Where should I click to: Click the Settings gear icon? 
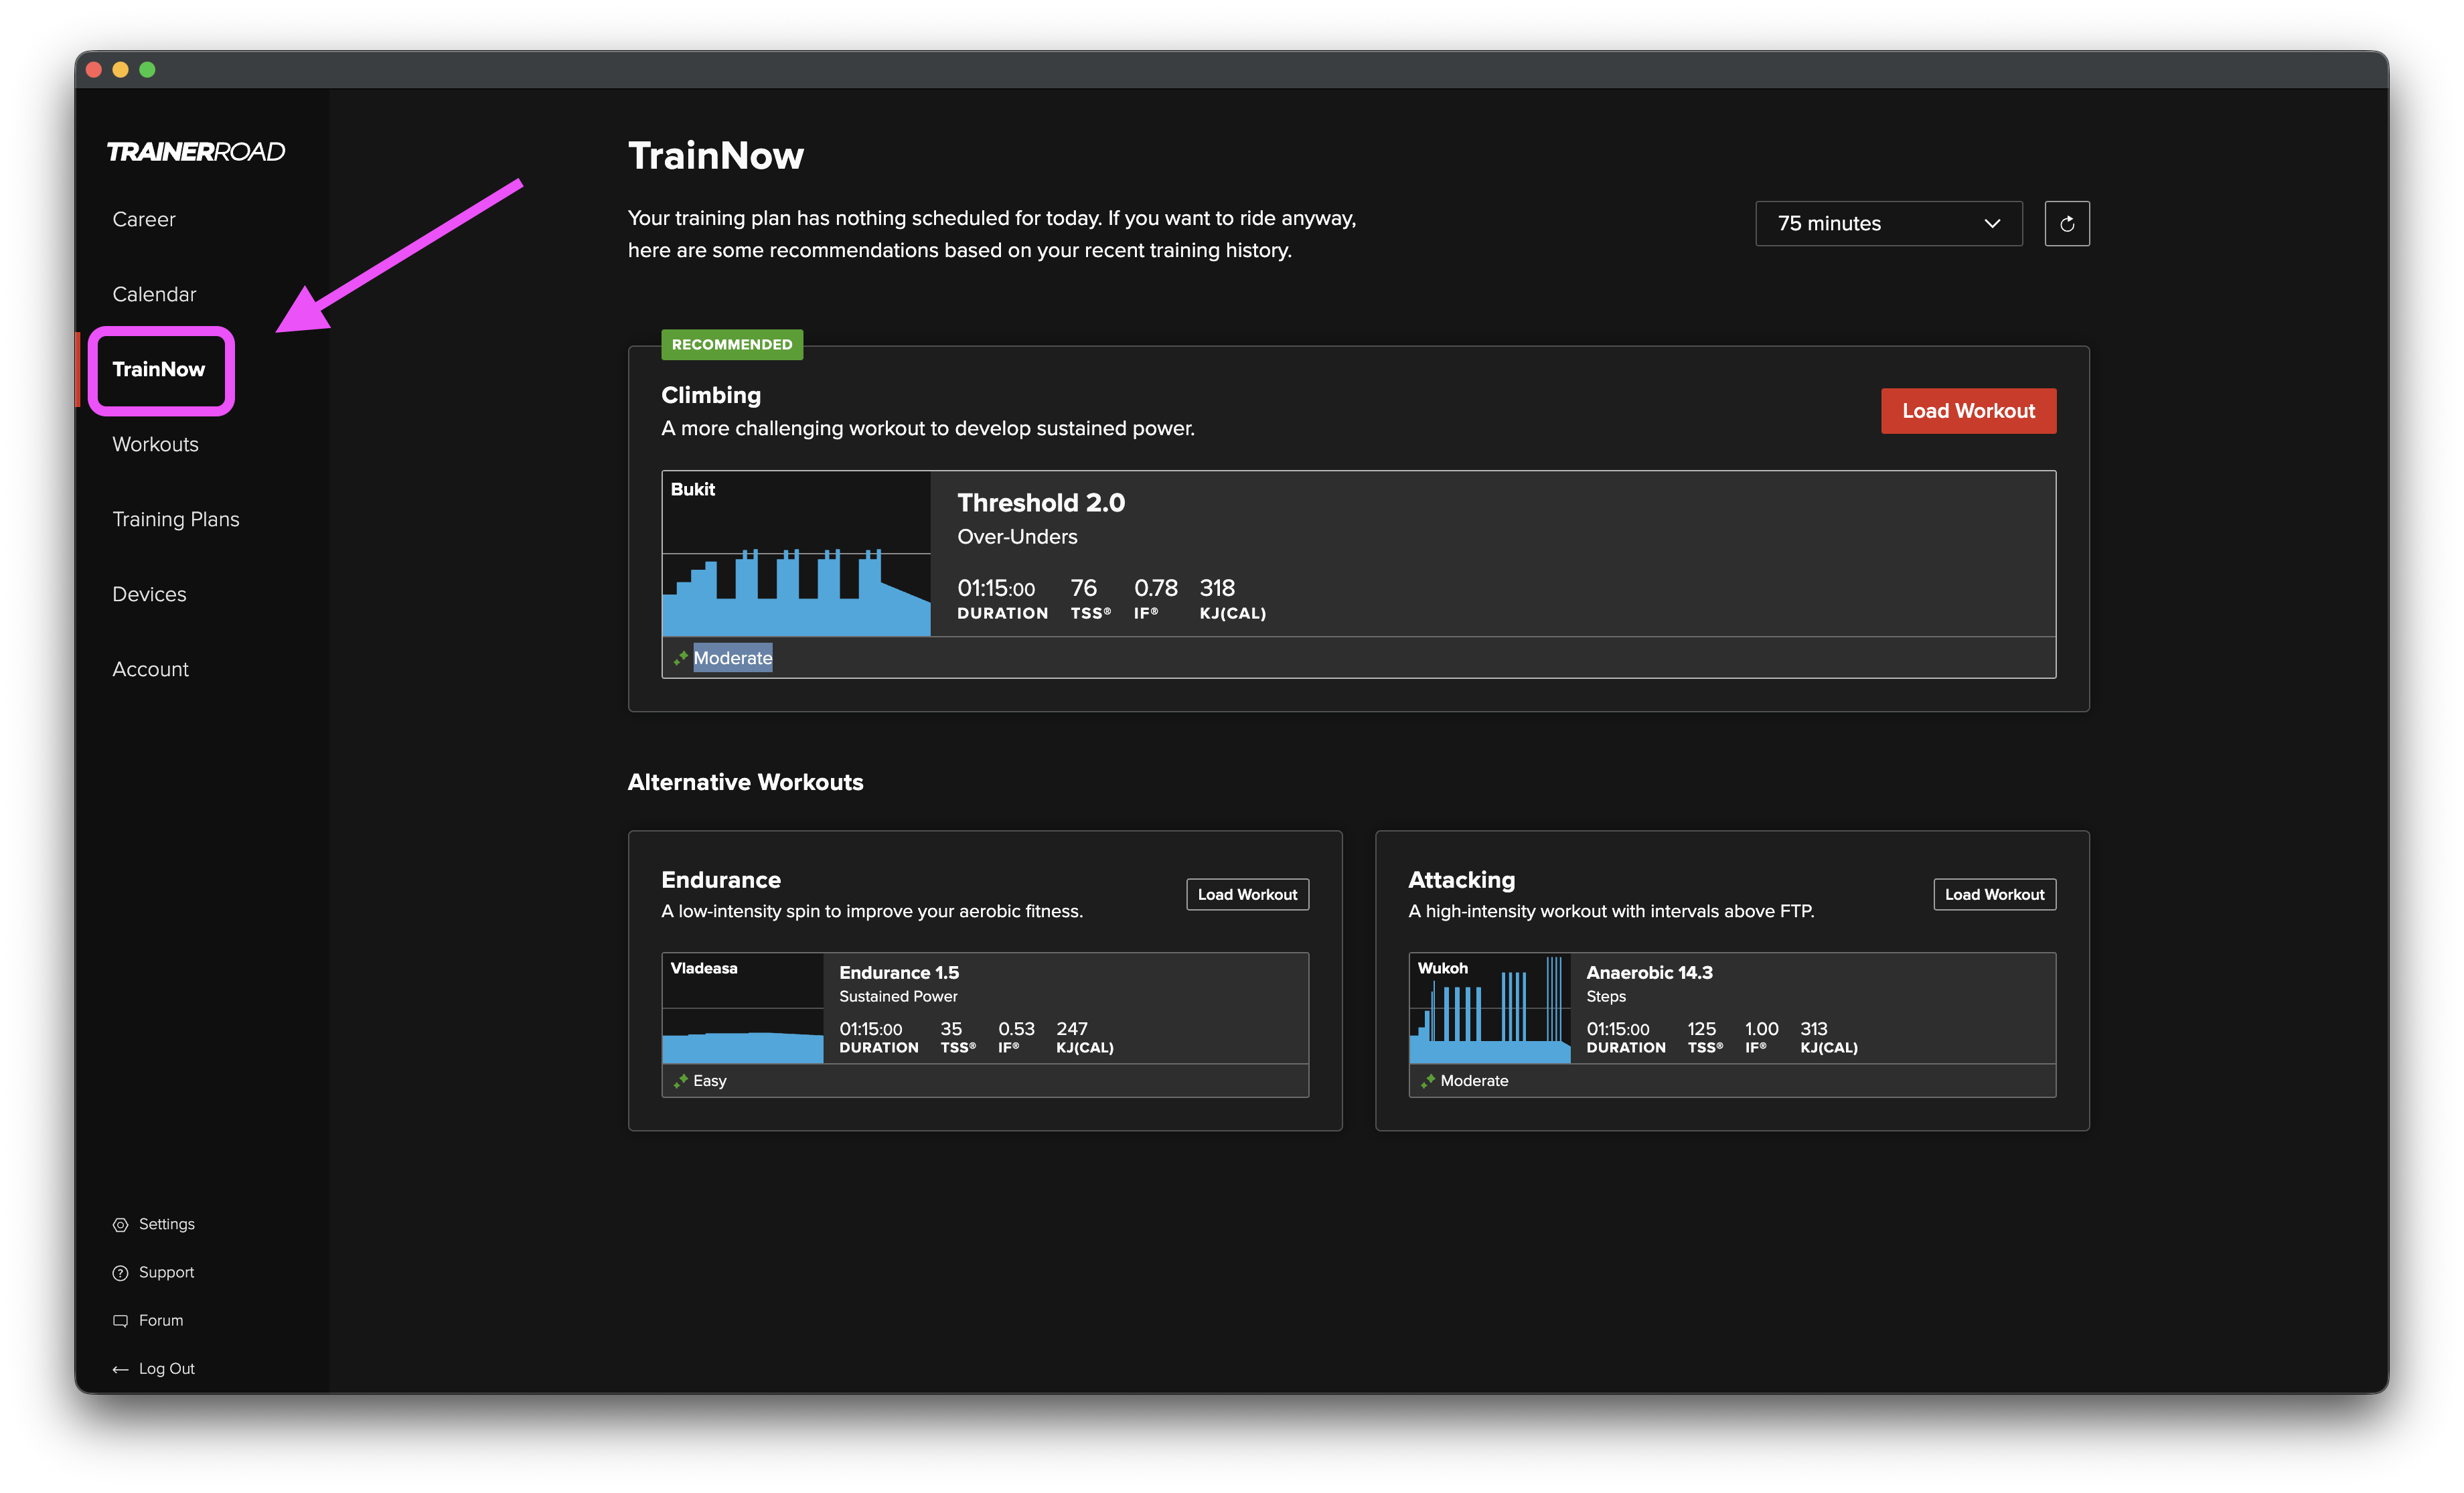tap(120, 1224)
